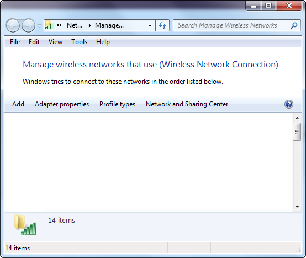Image resolution: width=306 pixels, height=258 pixels.
Task: Click the search magnifier icon
Action: pos(294,25)
